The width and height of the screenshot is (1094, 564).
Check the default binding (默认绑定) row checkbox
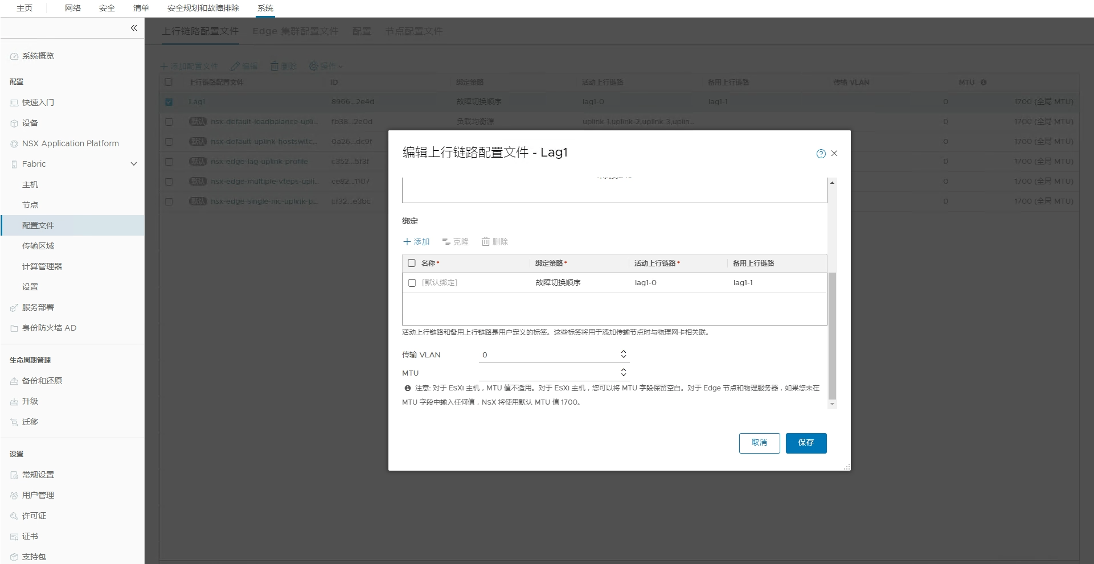(x=412, y=283)
